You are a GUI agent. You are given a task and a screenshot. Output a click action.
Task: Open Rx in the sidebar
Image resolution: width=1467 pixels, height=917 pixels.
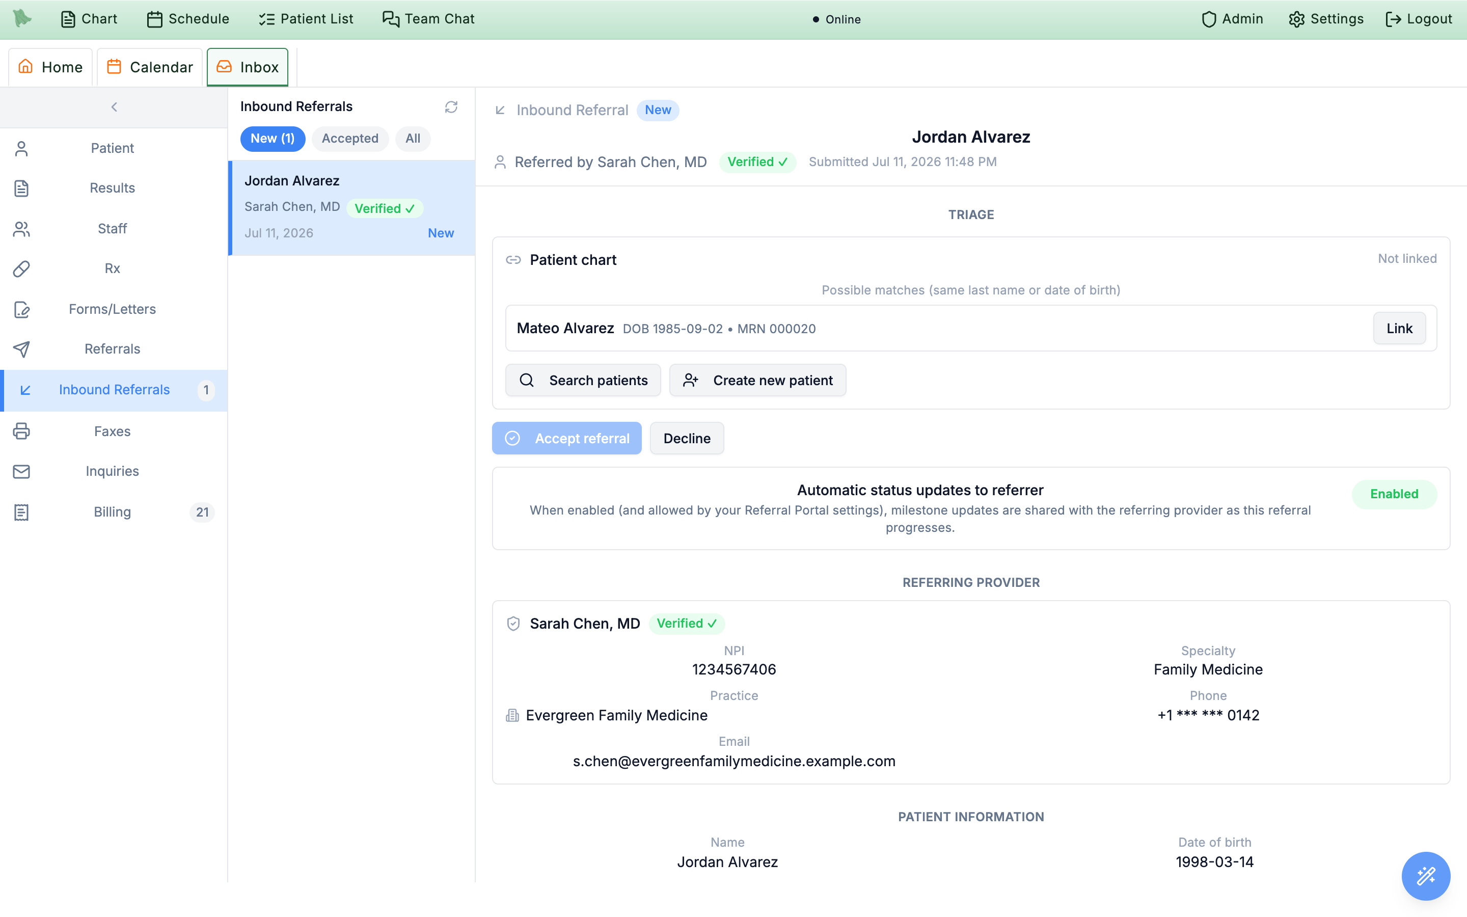pos(114,268)
